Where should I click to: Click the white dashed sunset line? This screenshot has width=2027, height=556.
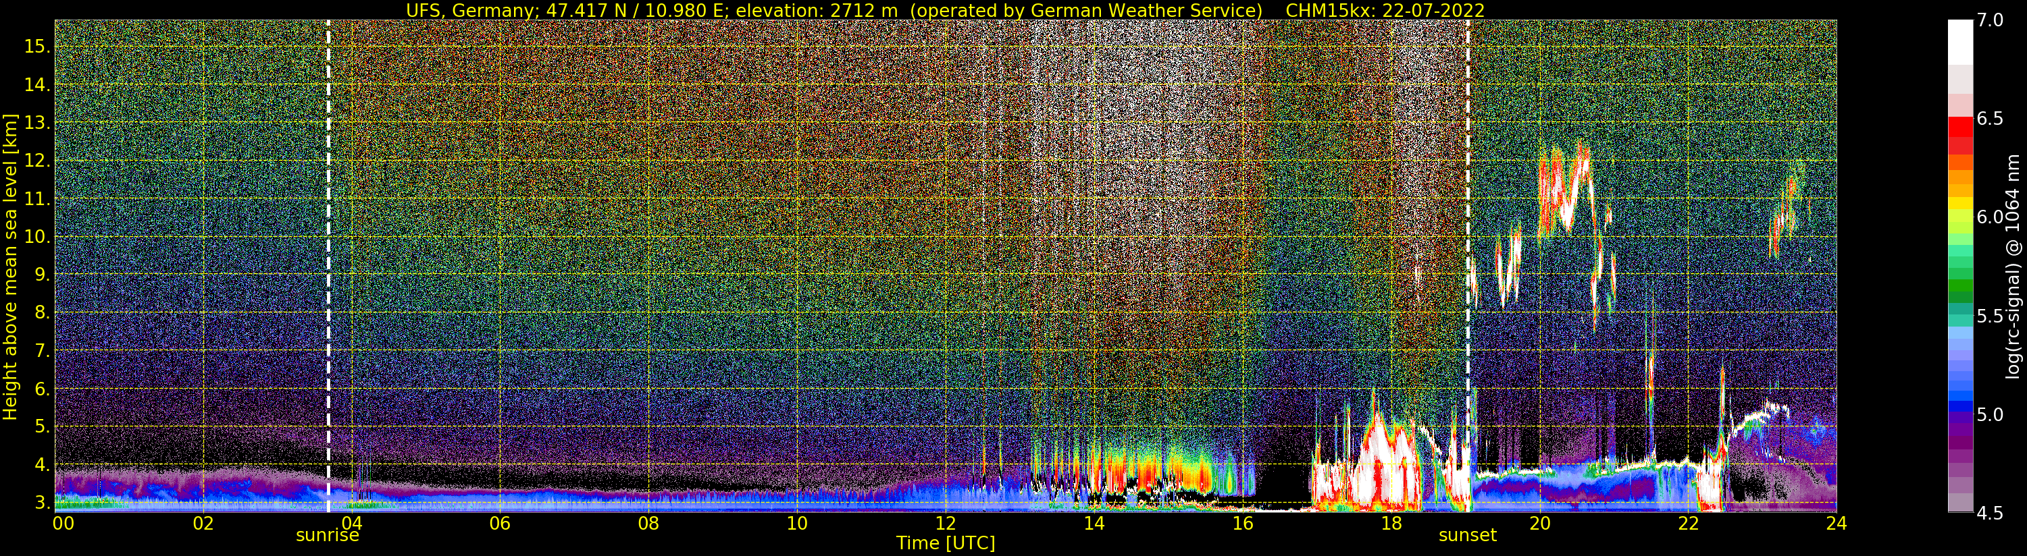pos(1468,265)
